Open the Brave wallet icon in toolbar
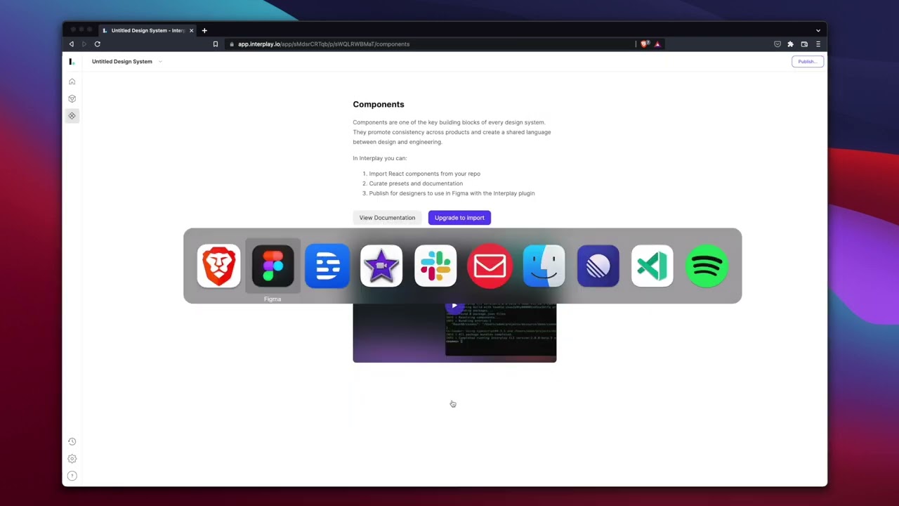 click(x=804, y=44)
